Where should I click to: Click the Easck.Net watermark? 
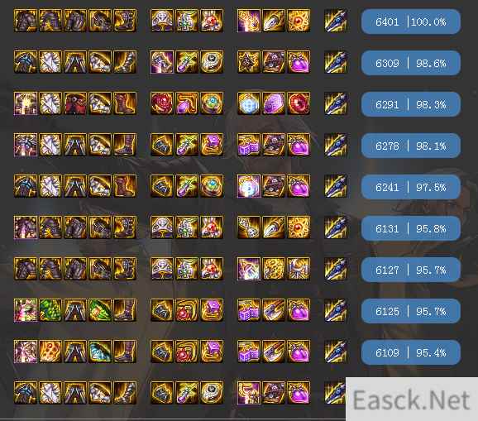(412, 399)
